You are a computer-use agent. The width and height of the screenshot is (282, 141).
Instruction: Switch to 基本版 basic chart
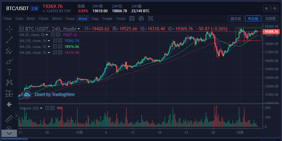pos(236,18)
